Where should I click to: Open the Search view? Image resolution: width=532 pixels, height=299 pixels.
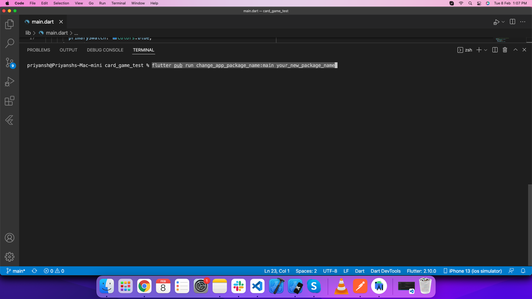[x=9, y=43]
